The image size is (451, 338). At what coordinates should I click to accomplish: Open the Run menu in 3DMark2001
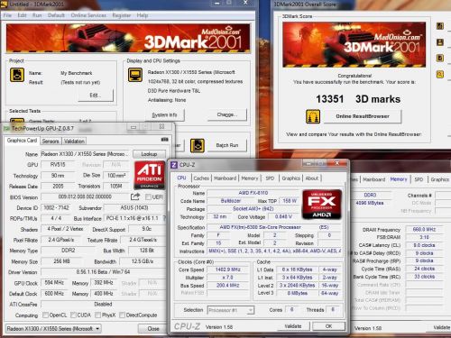pos(37,15)
